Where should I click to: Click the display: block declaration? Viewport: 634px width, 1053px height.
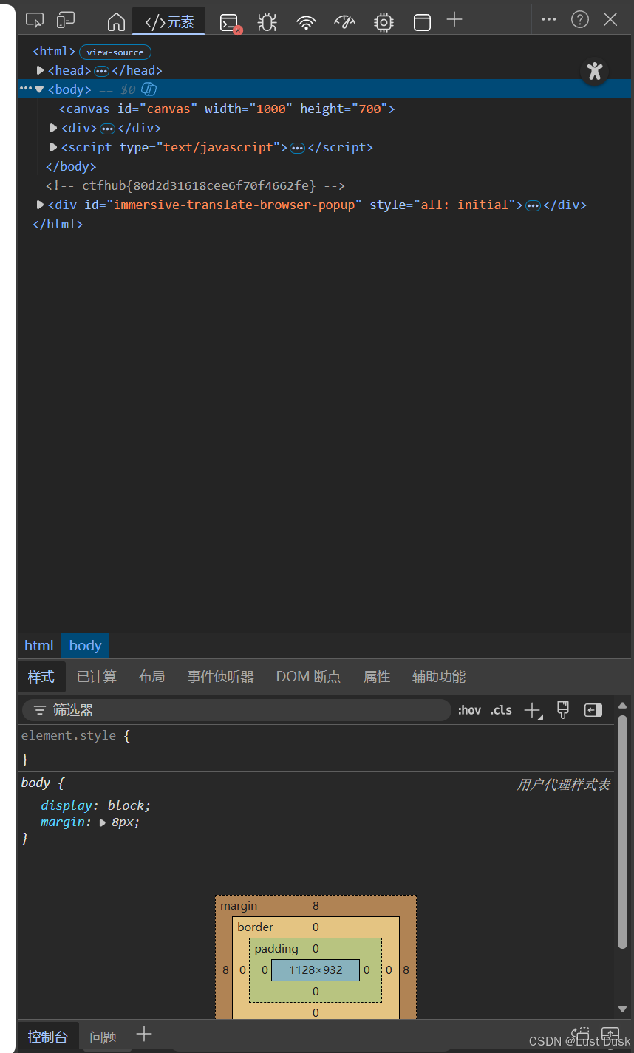(x=96, y=805)
